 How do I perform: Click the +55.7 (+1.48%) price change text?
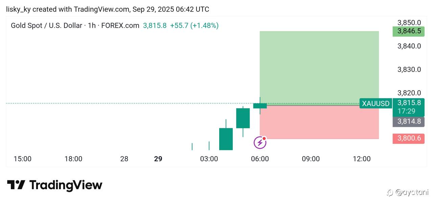tap(194, 25)
